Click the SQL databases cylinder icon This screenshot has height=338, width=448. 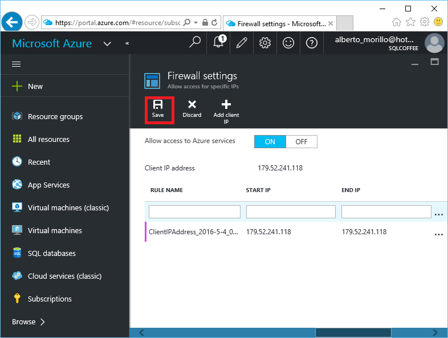coord(17,253)
